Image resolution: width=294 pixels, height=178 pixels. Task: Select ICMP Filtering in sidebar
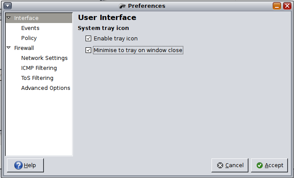[x=39, y=68]
